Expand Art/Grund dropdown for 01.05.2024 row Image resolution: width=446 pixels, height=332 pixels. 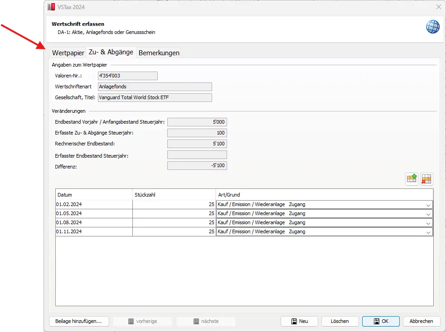pyautogui.click(x=428, y=214)
